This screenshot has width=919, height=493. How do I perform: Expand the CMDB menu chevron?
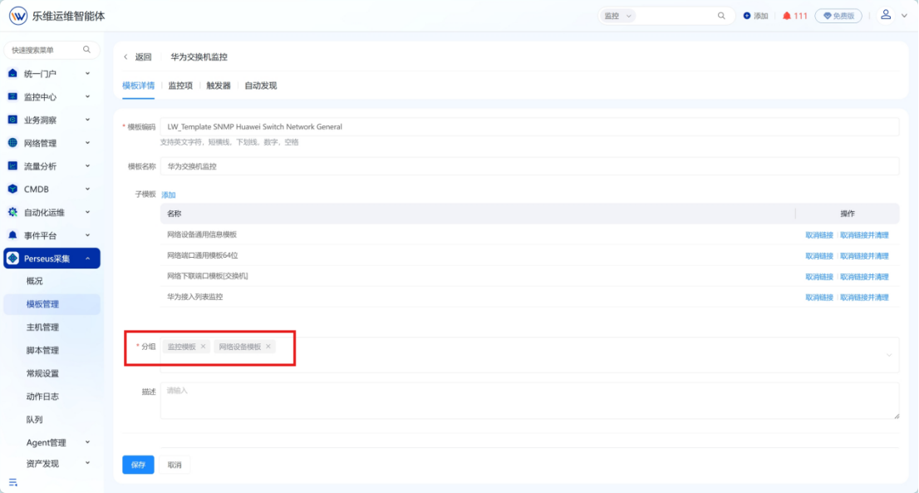click(87, 189)
